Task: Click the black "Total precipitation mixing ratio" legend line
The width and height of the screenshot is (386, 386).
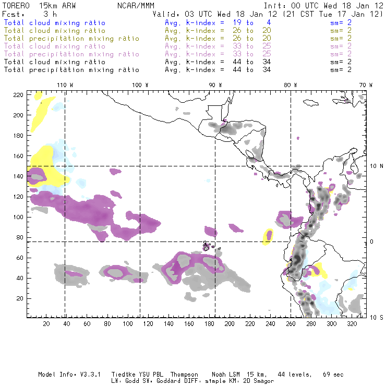Action: pos(71,70)
